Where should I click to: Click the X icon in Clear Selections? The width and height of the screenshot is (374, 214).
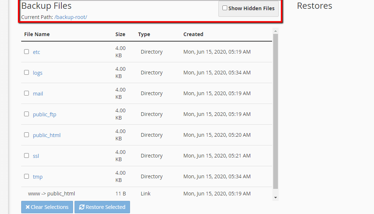(28, 207)
